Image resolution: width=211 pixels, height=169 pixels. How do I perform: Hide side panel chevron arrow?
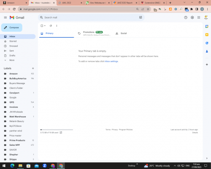coord(207,158)
